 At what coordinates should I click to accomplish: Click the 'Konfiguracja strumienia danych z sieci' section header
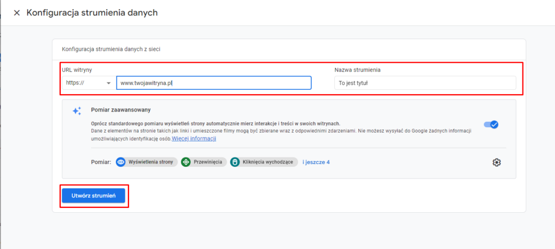[x=111, y=49]
